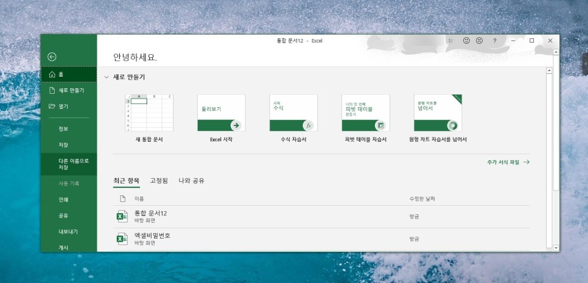This screenshot has height=283, width=588.
Task: Click outer scrollbar up arrow
Action: point(556,52)
